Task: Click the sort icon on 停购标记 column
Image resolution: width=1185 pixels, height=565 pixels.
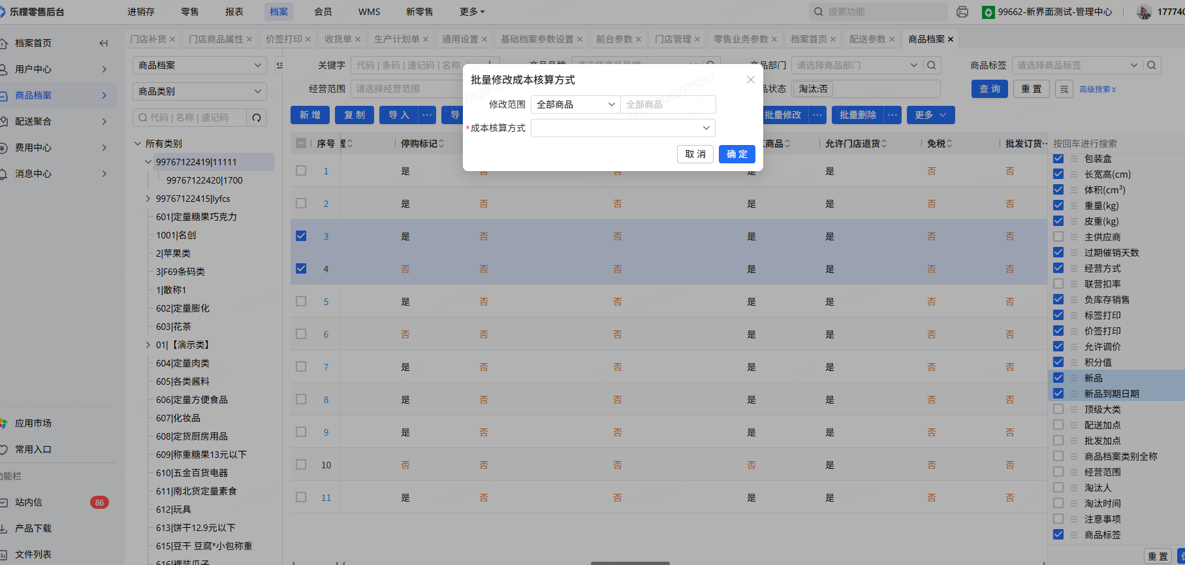Action: pos(441,144)
